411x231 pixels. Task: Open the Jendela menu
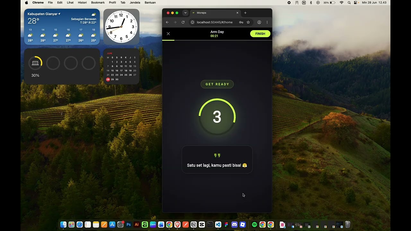click(135, 3)
